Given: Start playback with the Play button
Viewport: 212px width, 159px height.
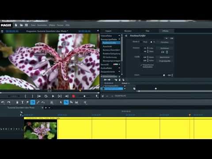Looking at the screenshot, I should (53, 96).
